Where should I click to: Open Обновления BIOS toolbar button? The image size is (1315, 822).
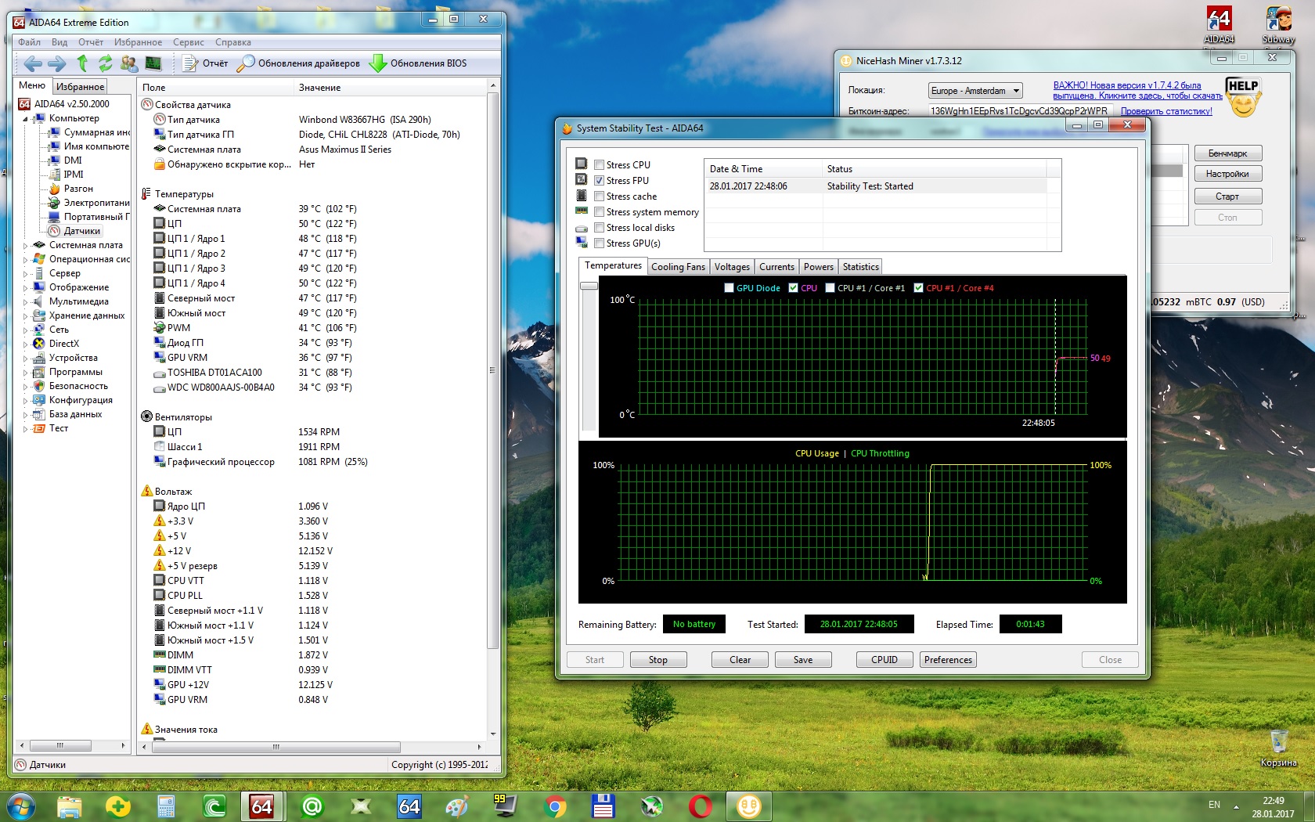419,63
